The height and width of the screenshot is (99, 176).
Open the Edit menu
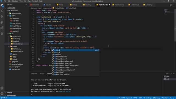[x=9, y=1]
